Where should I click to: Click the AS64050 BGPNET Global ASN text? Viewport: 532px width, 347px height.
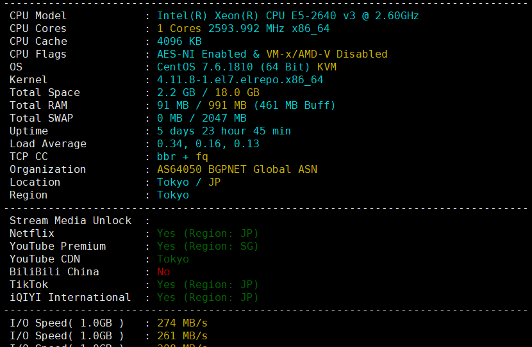click(237, 170)
